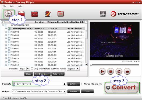Click the CUDA acceleration icon
Viewport: 142px width, 100px height.
point(103,14)
